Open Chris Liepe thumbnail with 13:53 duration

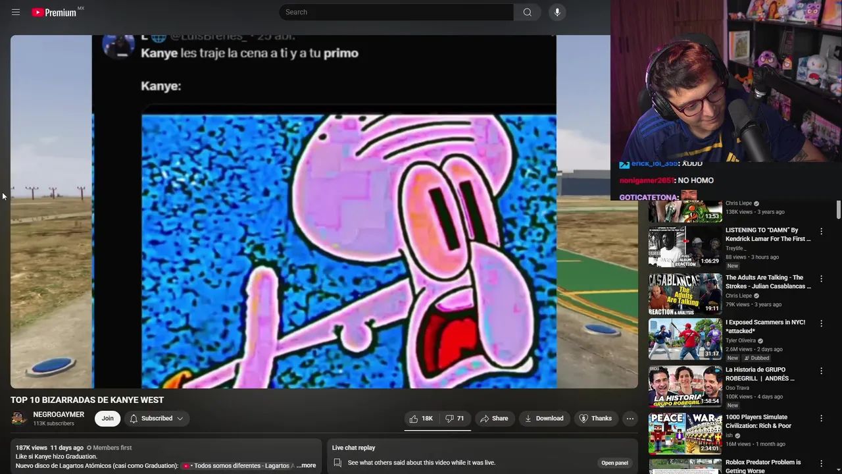[685, 212]
